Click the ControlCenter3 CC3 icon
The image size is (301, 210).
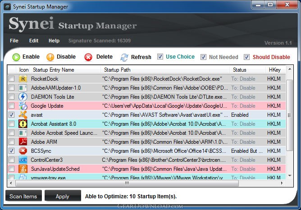[23, 160]
